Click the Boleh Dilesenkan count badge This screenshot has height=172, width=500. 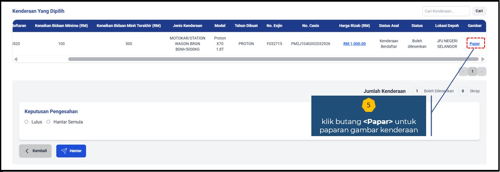point(417,91)
